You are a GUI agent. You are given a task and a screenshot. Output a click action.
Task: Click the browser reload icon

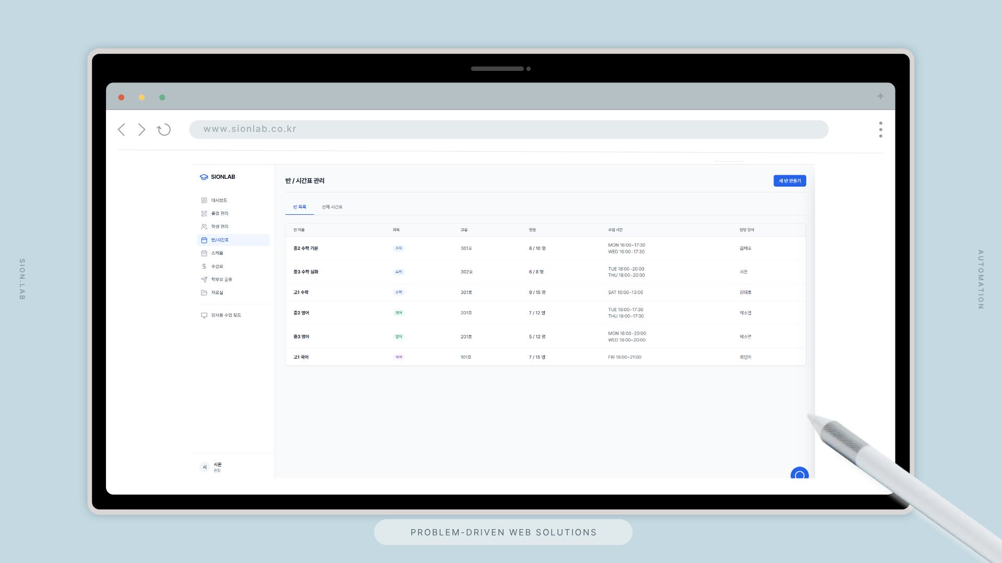pyautogui.click(x=164, y=130)
